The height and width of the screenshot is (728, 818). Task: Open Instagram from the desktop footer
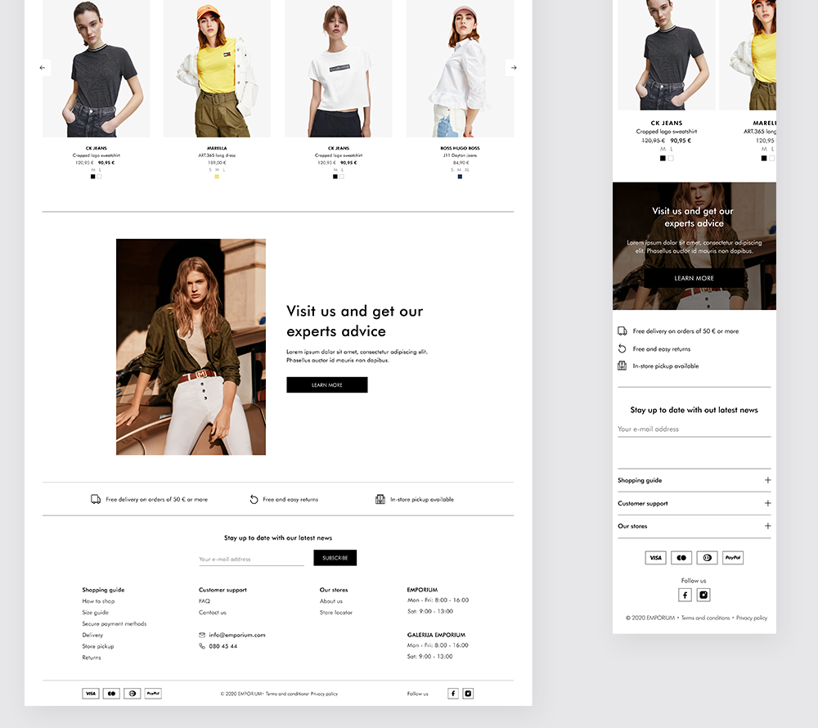tap(468, 694)
